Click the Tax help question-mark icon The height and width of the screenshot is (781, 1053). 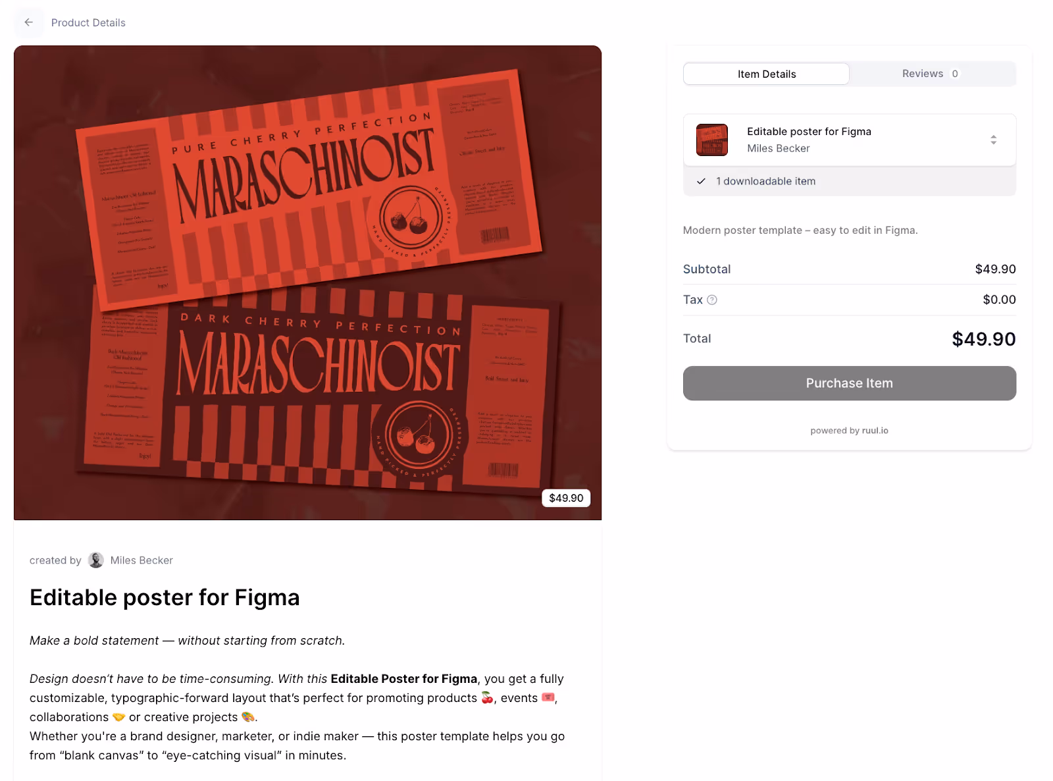click(712, 300)
